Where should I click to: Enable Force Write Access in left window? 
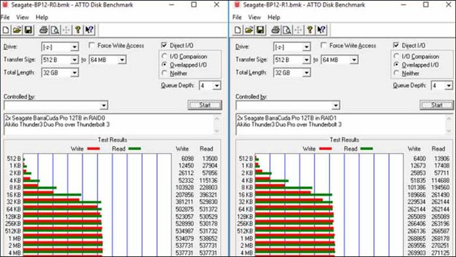(92, 46)
